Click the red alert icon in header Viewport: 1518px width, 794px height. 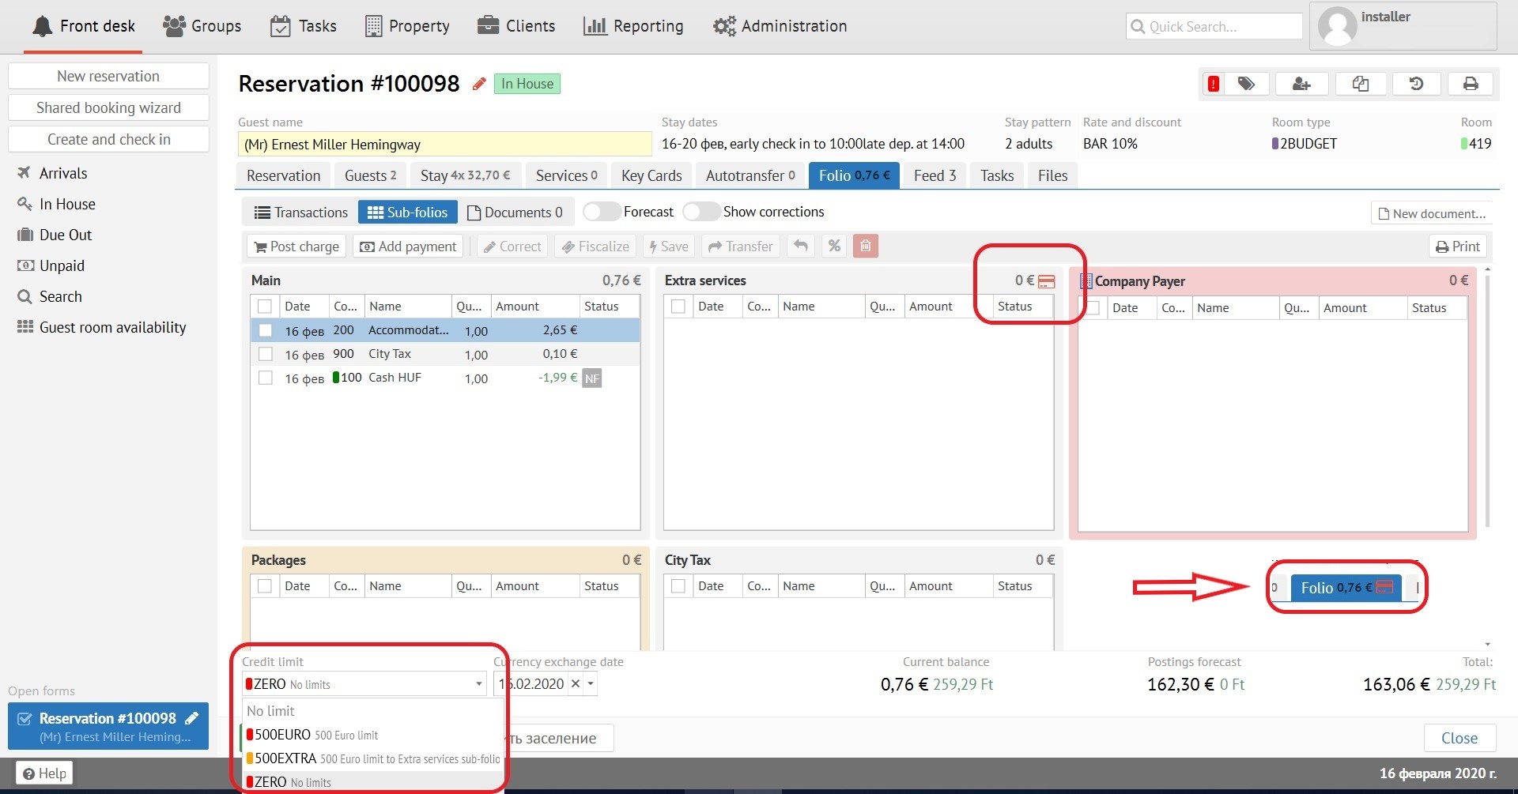click(1213, 84)
